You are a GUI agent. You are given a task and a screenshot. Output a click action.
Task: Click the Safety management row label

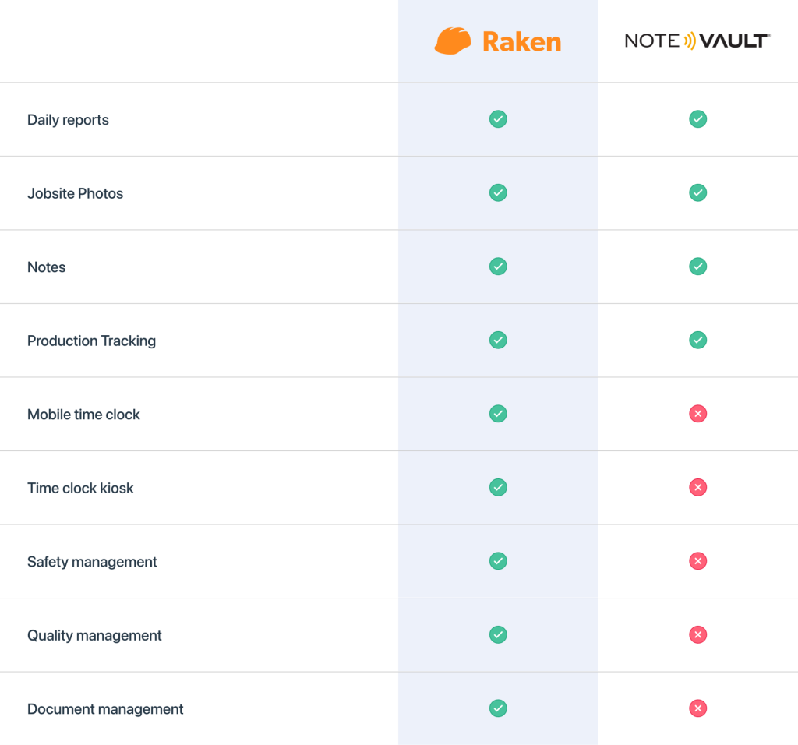(92, 562)
